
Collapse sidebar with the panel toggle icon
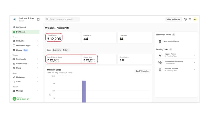click(38, 19)
